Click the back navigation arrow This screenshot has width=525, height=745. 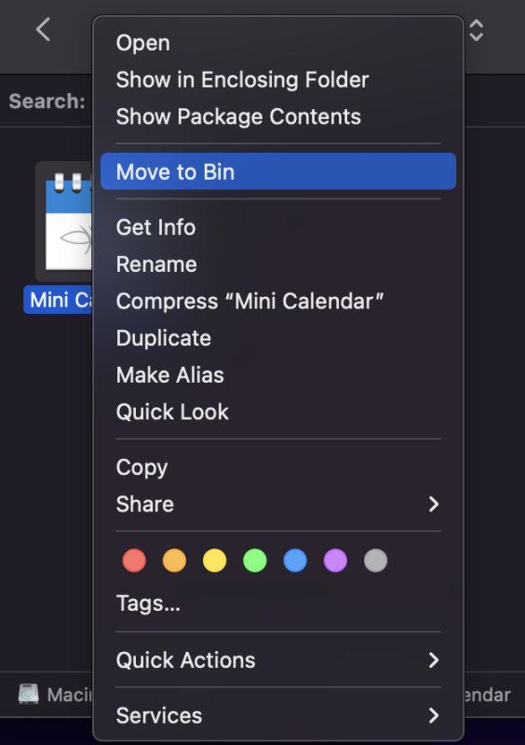click(x=43, y=30)
